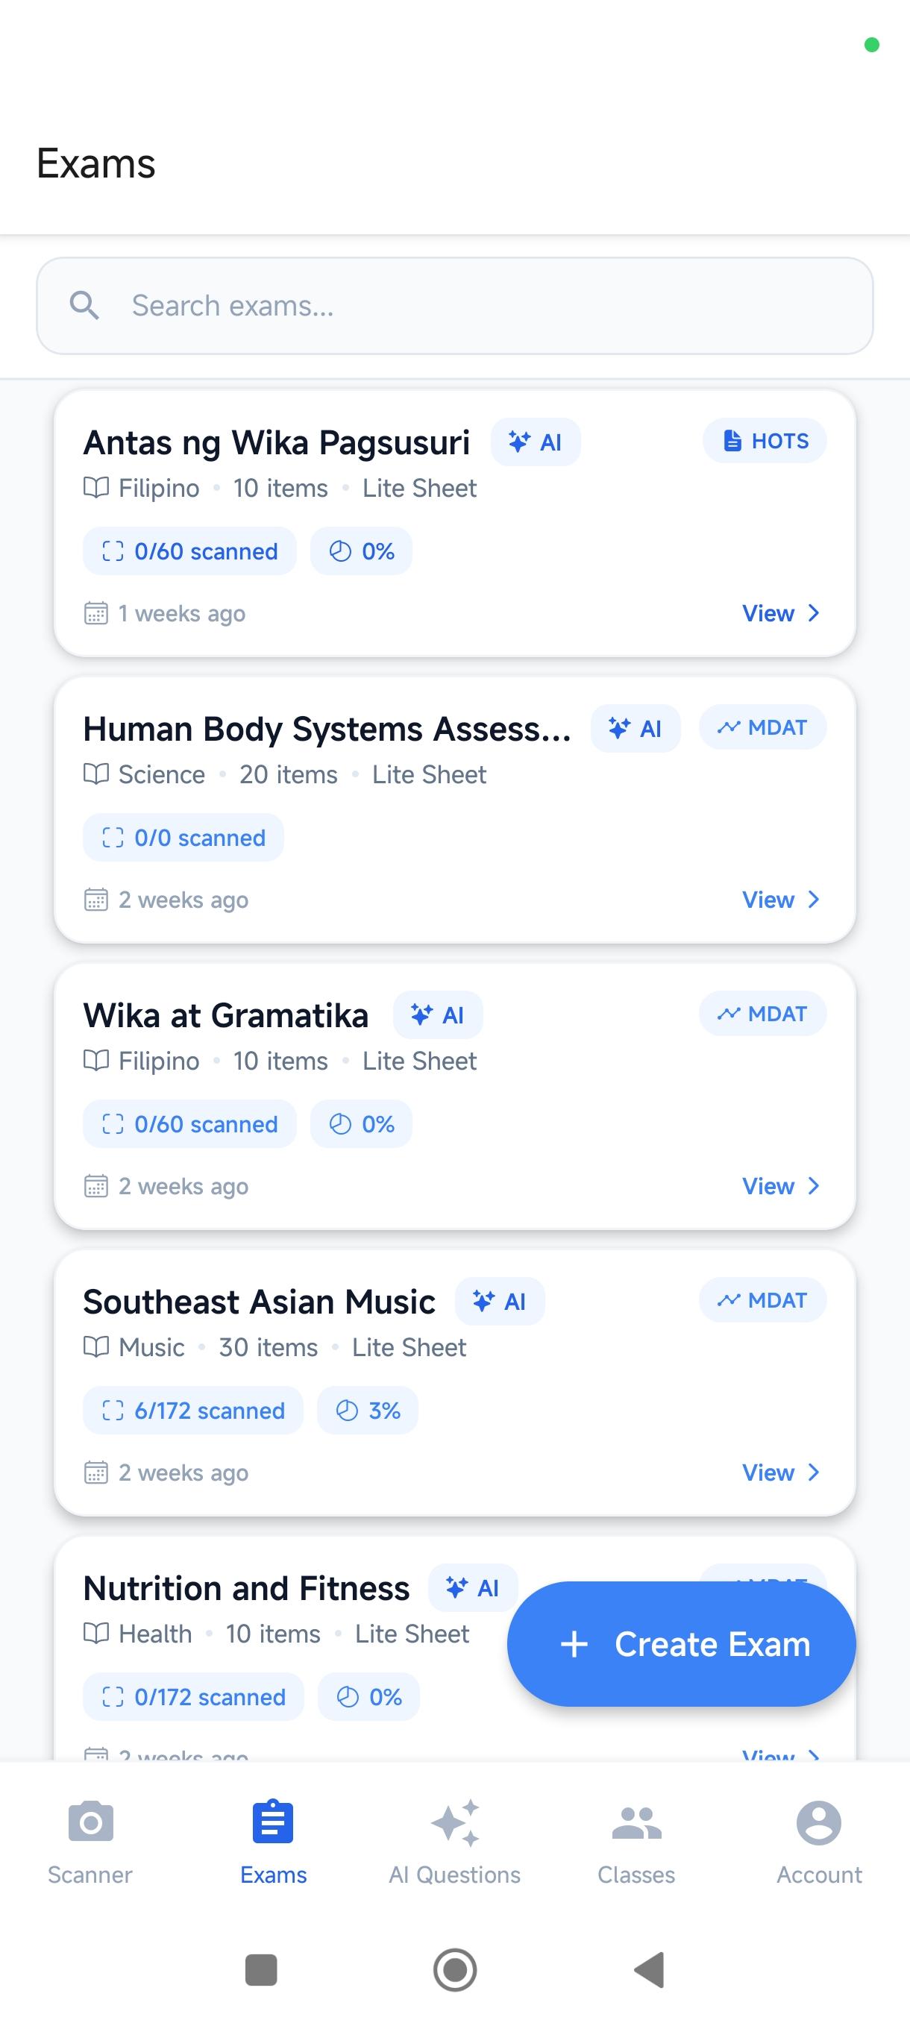Tap the 6/172 scanned chip
The image size is (910, 2023).
(x=193, y=1411)
